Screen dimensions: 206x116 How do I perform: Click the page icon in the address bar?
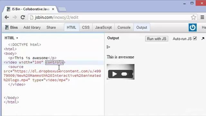click(x=32, y=17)
